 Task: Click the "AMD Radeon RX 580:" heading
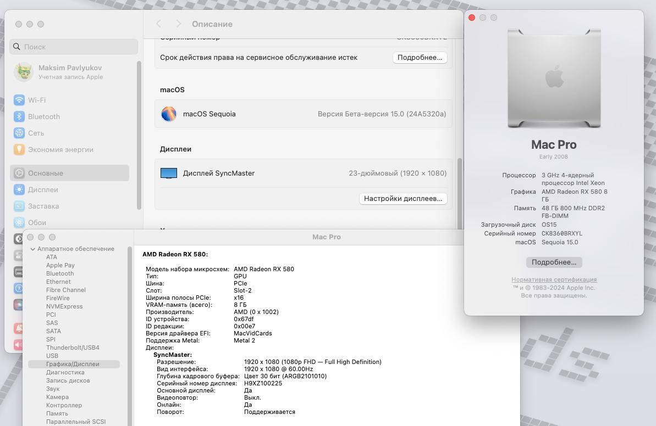tap(175, 254)
